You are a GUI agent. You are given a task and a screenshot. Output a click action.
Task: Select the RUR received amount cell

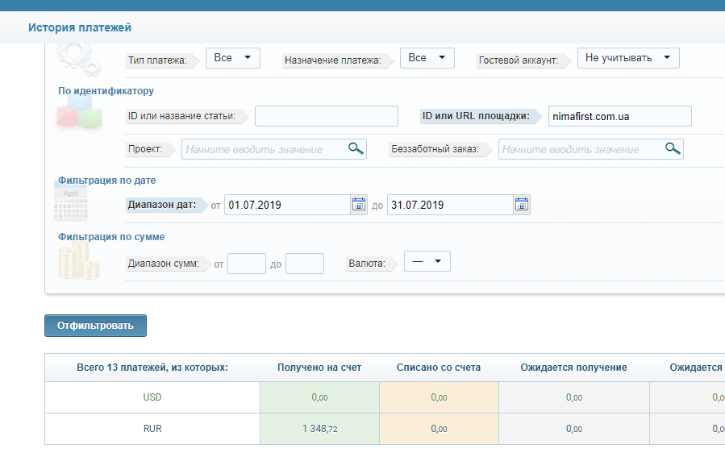tap(319, 429)
